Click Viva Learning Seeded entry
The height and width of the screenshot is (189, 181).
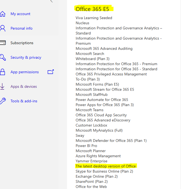tap(94, 18)
